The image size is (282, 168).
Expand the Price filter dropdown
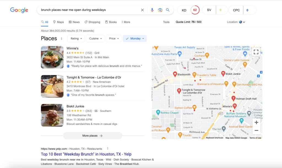point(114,38)
